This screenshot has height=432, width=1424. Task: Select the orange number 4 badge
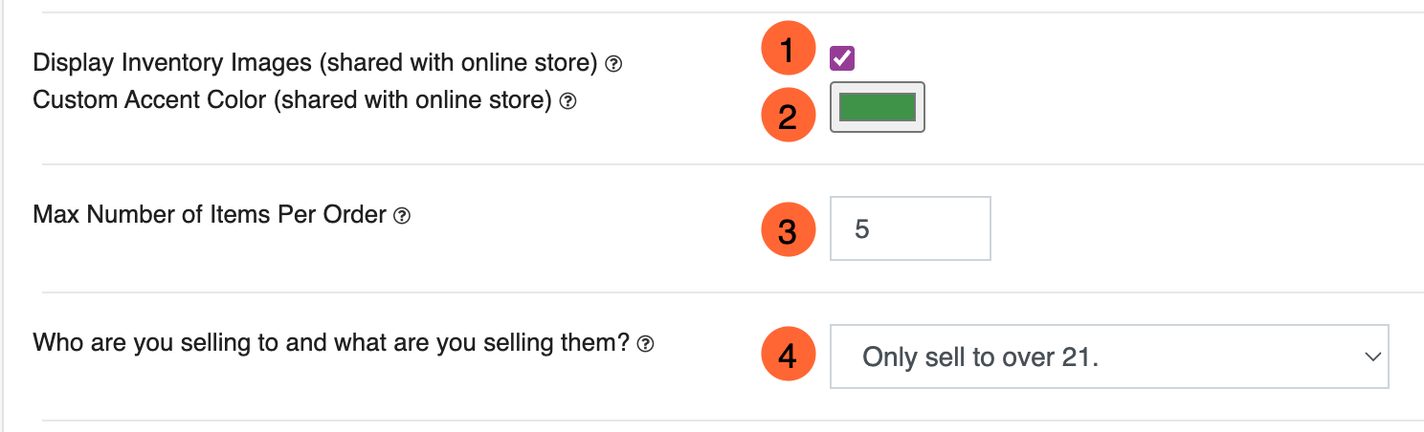click(788, 356)
